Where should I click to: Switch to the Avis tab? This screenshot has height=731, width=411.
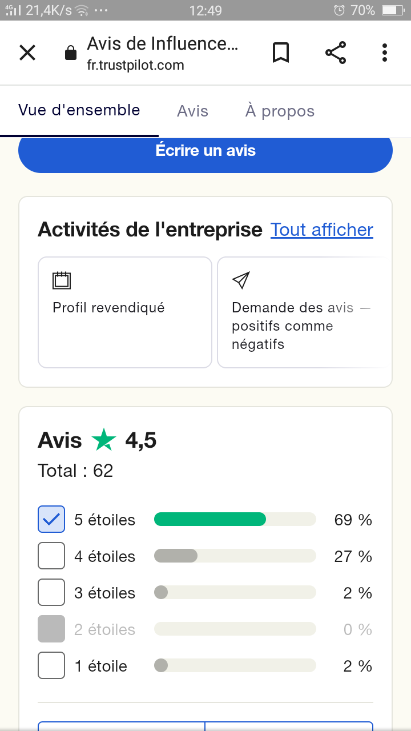point(192,111)
